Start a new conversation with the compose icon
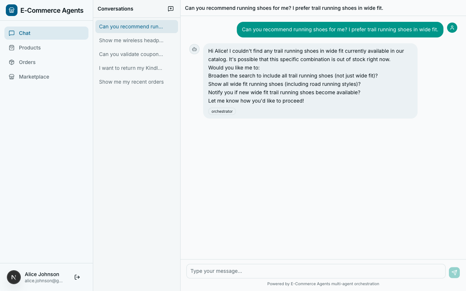This screenshot has width=466, height=291. (x=170, y=8)
